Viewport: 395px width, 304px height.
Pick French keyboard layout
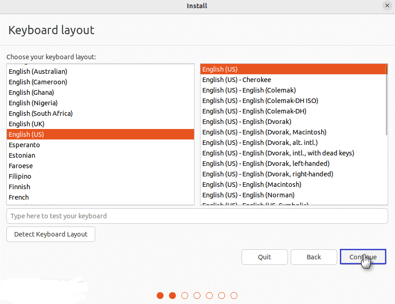tap(19, 197)
